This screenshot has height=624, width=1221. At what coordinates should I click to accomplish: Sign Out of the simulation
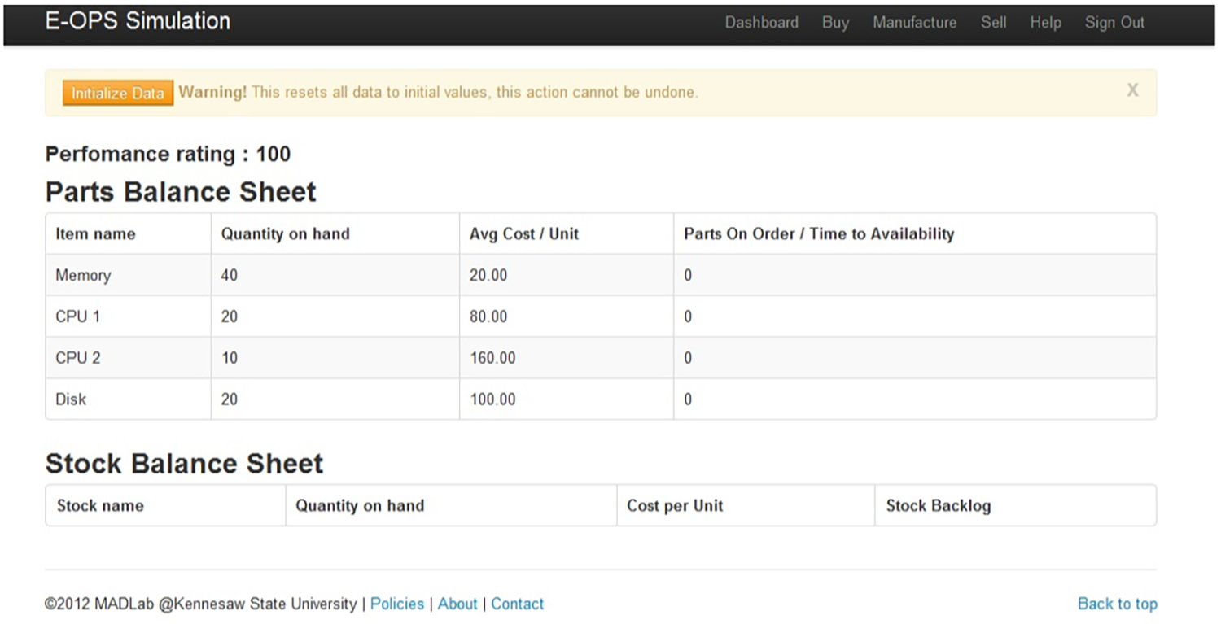pos(1114,23)
